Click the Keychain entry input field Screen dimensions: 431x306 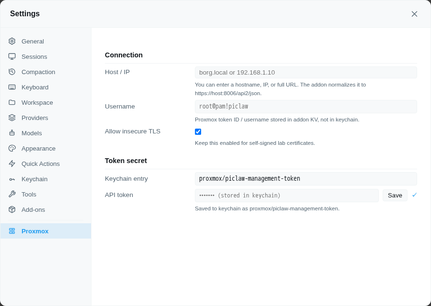click(306, 179)
